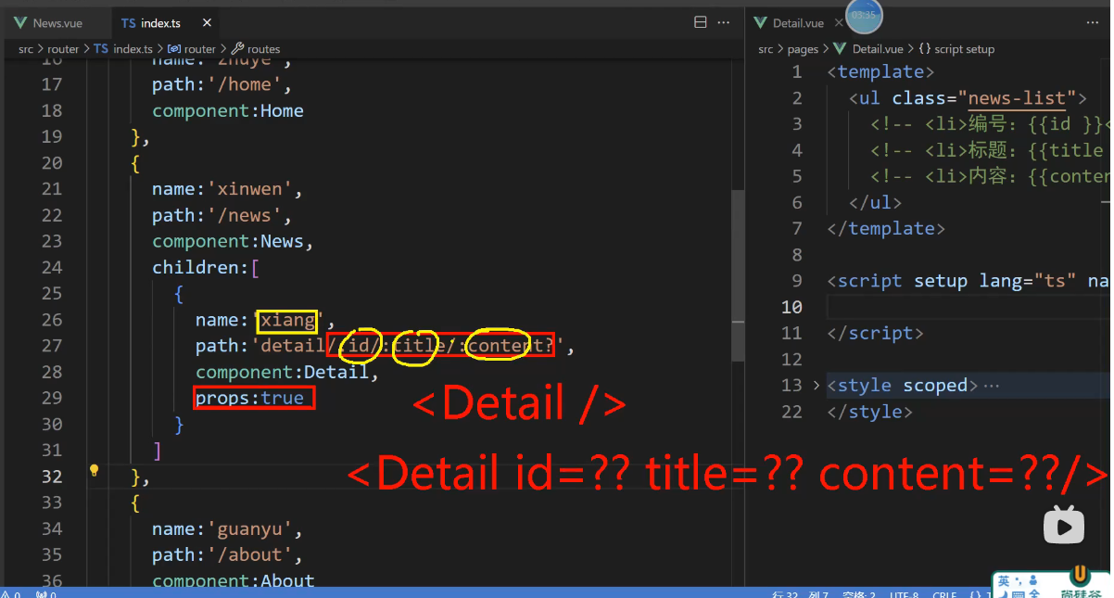Open the 'pages' breadcrumb
1114x598 pixels.
point(803,49)
